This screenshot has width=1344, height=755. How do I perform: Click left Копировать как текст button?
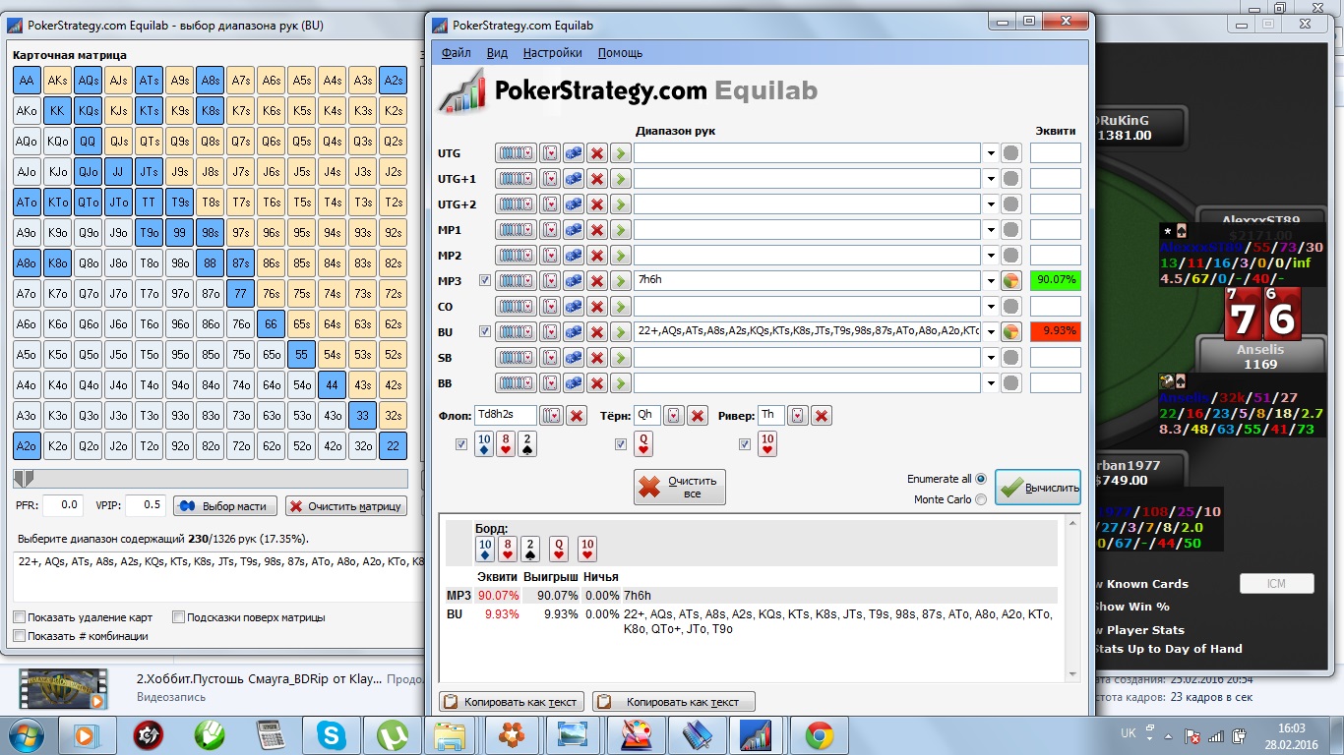pyautogui.click(x=511, y=702)
